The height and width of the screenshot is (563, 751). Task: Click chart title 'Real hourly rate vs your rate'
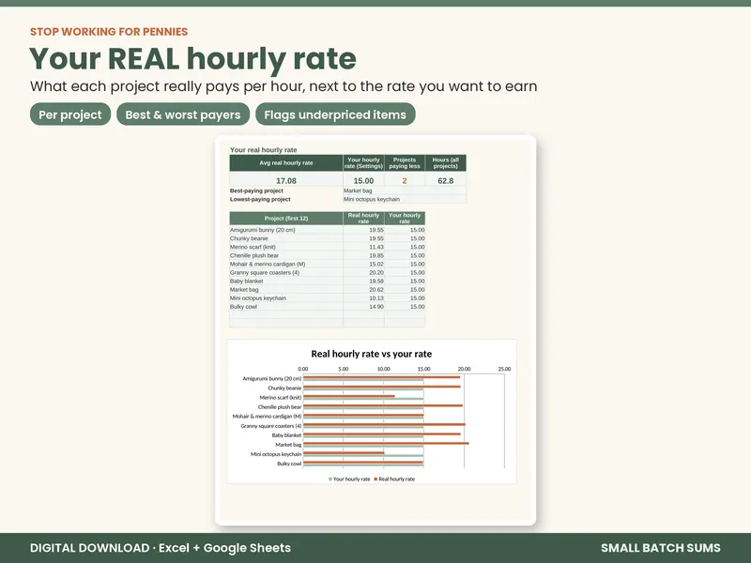(371, 354)
